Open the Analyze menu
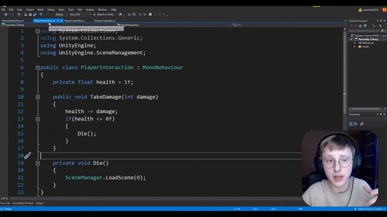 point(90,10)
